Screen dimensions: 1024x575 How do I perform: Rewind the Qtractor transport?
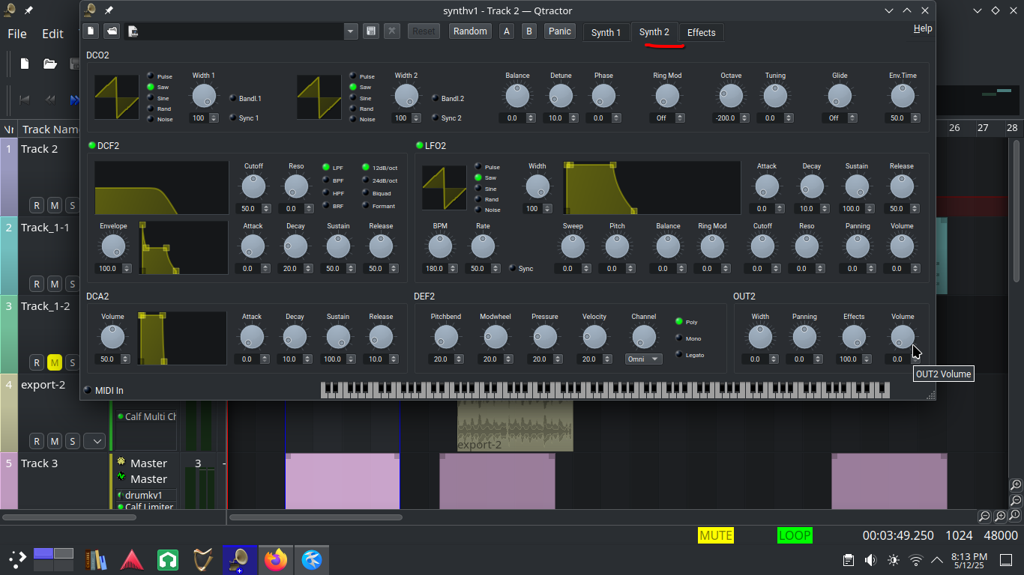[x=49, y=100]
